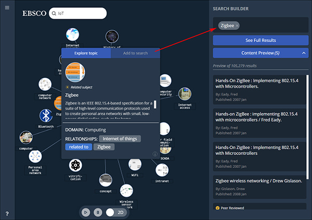
Task: Click the Zigbee topic thumbnail
Action: click(75, 72)
